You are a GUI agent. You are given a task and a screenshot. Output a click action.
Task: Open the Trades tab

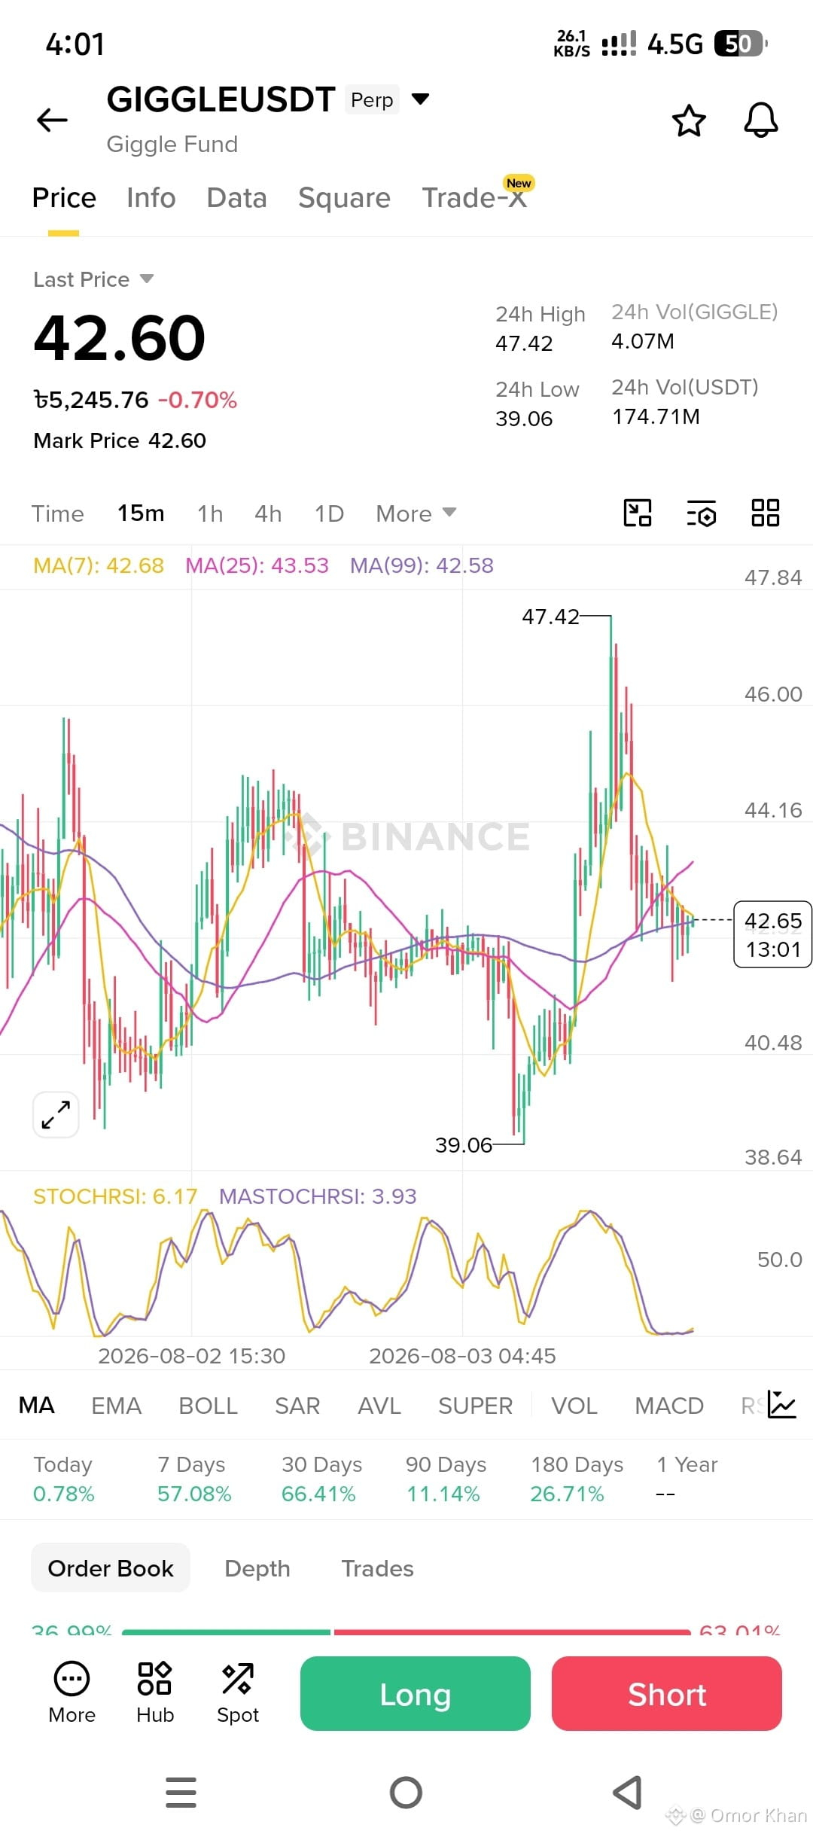click(378, 1568)
